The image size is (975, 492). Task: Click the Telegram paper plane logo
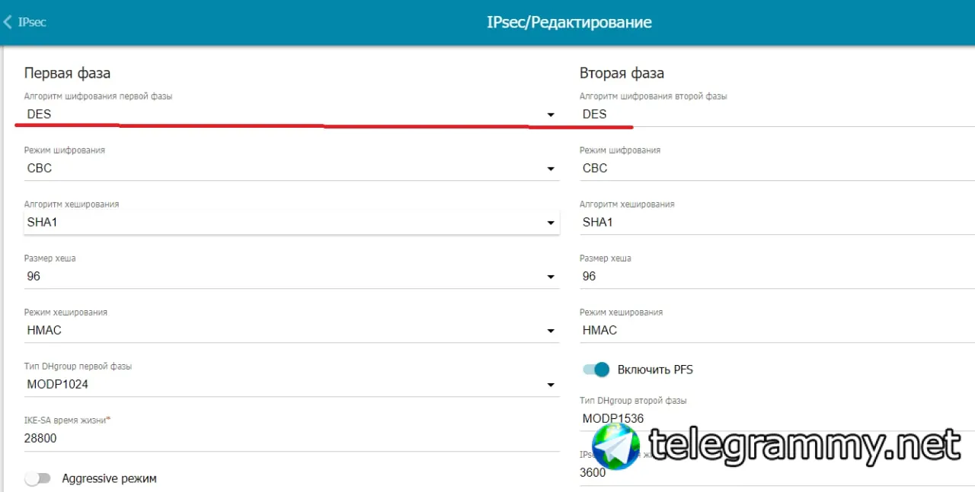pyautogui.click(x=616, y=446)
